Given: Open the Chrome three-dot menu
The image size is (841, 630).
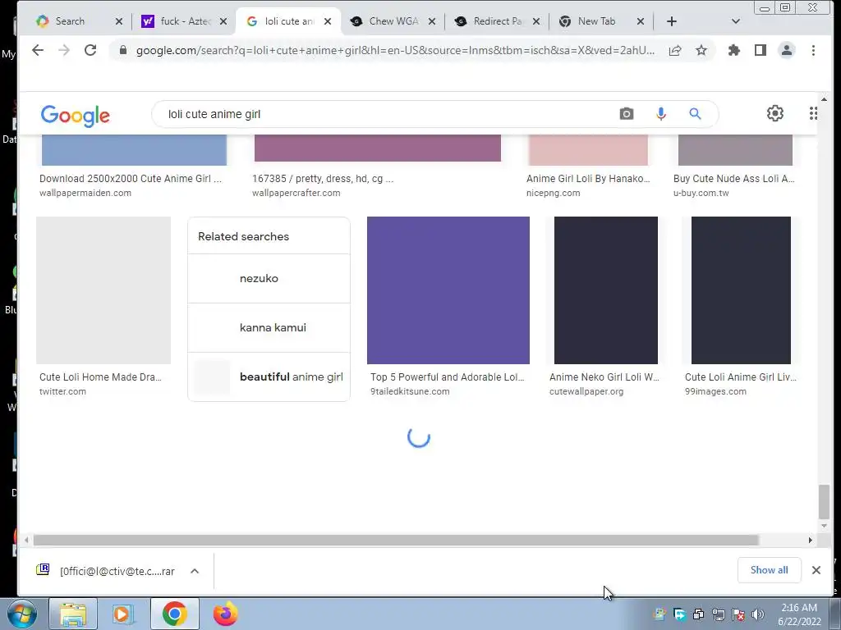Looking at the screenshot, I should pyautogui.click(x=814, y=50).
